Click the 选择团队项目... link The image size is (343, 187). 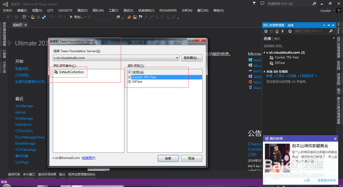coord(274,46)
